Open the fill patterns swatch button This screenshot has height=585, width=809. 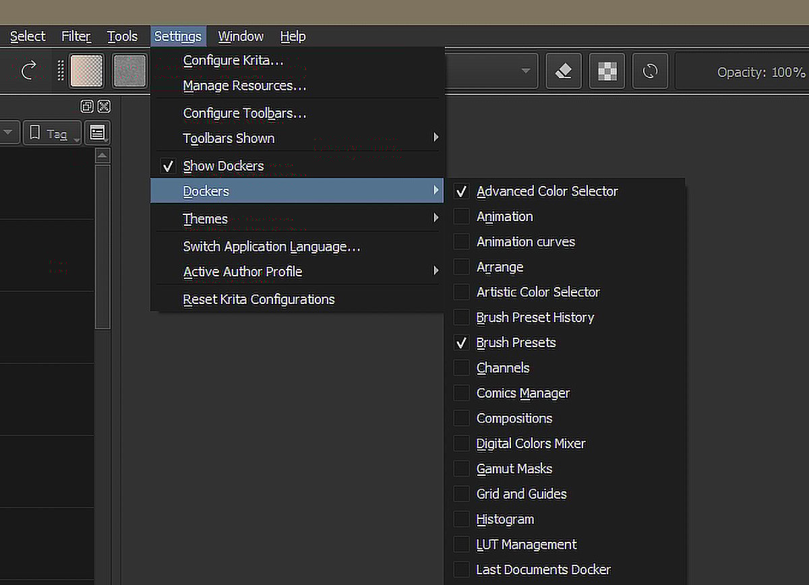click(x=129, y=71)
